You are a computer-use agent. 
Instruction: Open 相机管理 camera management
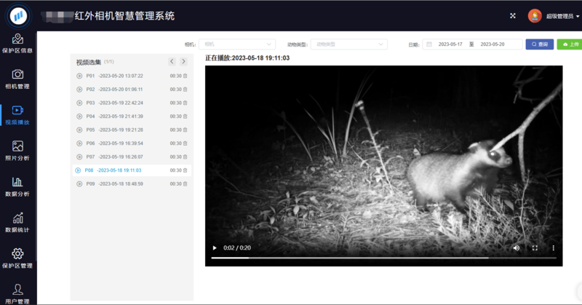pos(17,79)
